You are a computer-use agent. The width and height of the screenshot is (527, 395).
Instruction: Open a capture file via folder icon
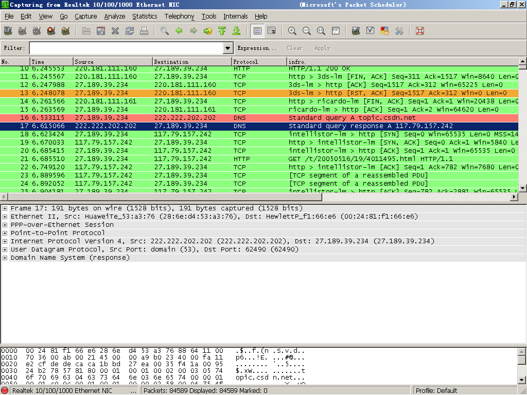[86, 31]
